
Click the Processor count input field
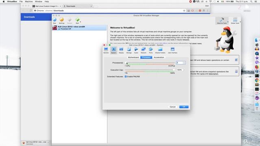click(x=180, y=63)
